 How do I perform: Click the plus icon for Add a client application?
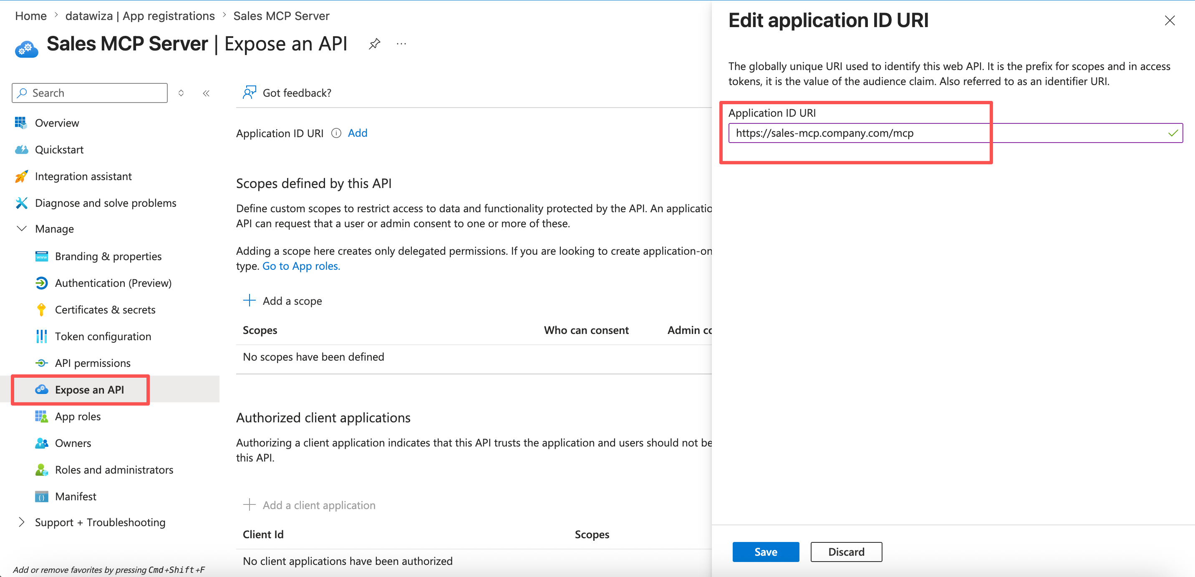[x=249, y=505]
